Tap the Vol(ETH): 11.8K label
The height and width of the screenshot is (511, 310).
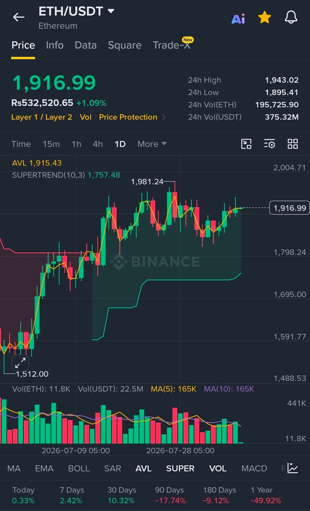tap(41, 389)
